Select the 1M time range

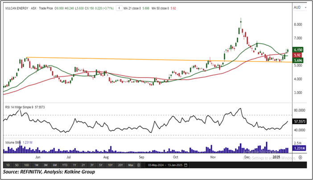(36, 165)
